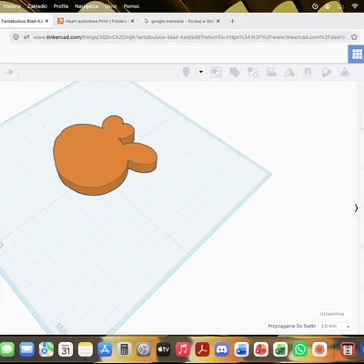Select the Mirror tool icon
This screenshot has width=364, height=364.
coord(289,72)
